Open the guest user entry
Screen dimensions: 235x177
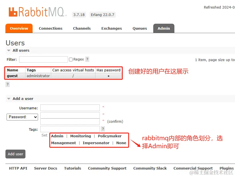(12, 76)
